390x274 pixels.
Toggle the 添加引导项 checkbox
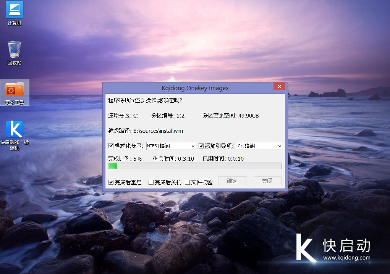201,146
